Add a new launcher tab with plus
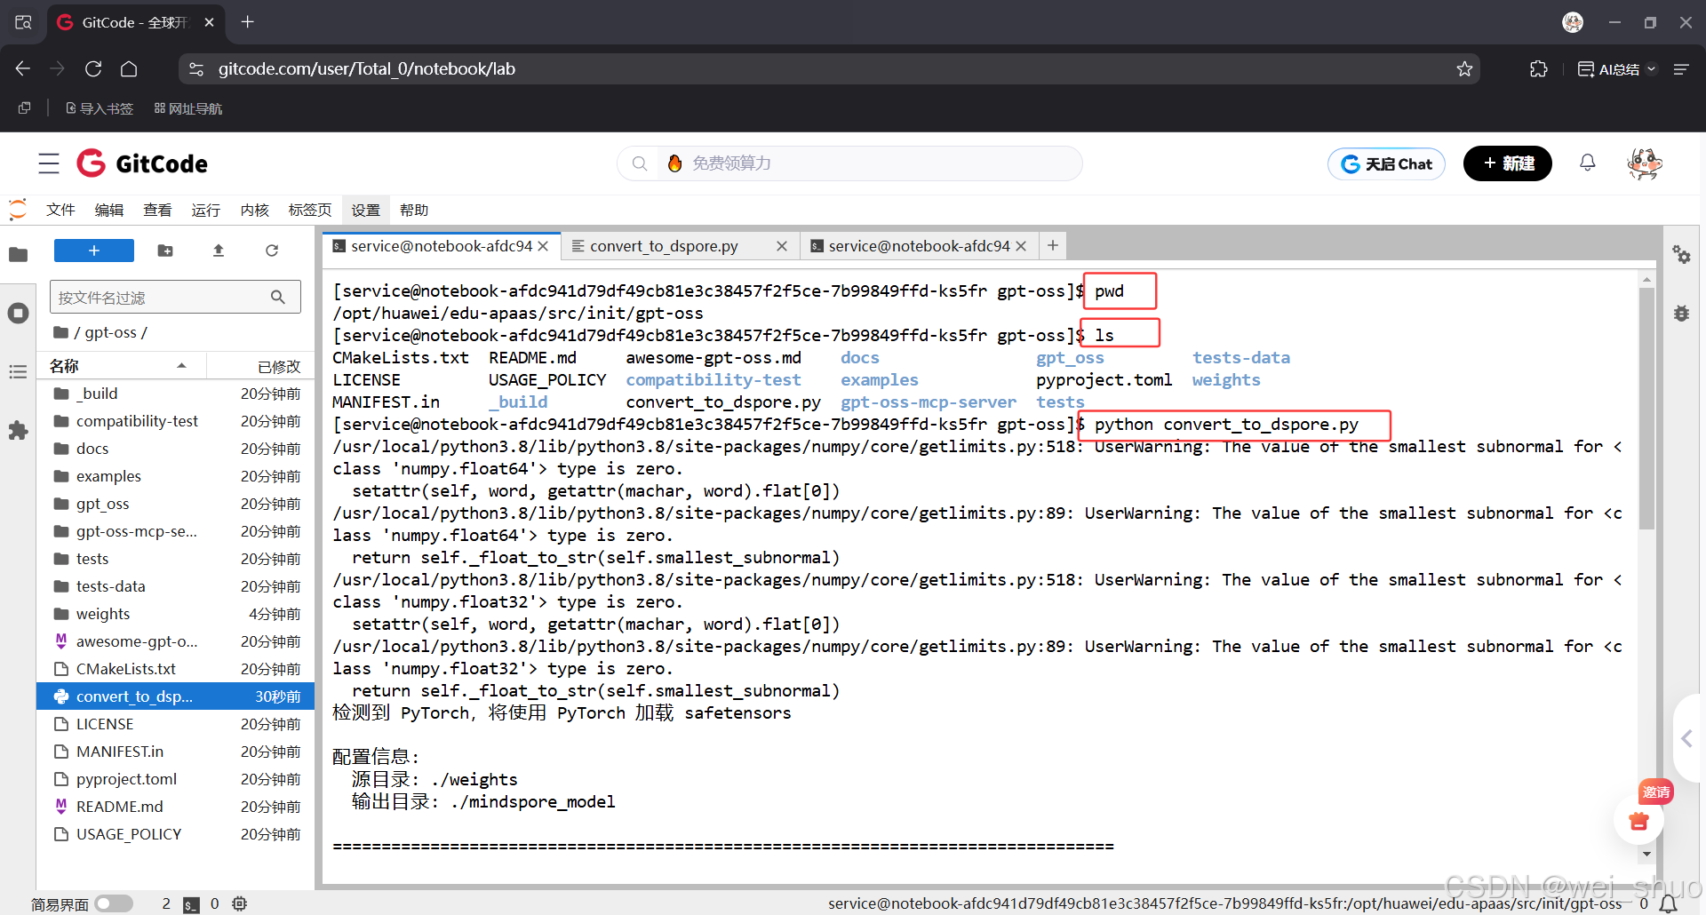Screen dimensions: 1706x915 click(1053, 245)
